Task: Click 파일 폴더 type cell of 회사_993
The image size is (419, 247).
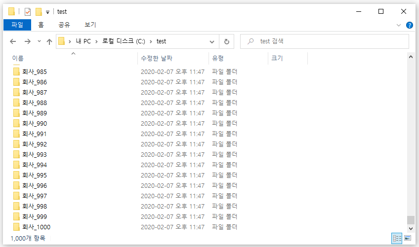Action: pyautogui.click(x=224, y=154)
